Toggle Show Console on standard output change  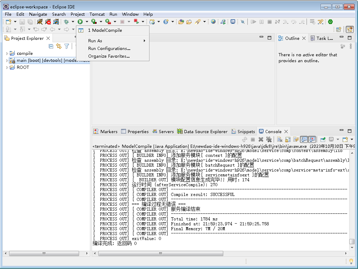[304, 139]
